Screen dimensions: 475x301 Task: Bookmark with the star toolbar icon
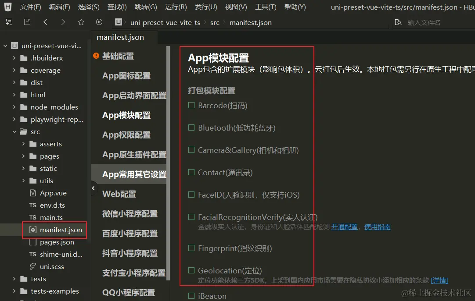coord(81,22)
